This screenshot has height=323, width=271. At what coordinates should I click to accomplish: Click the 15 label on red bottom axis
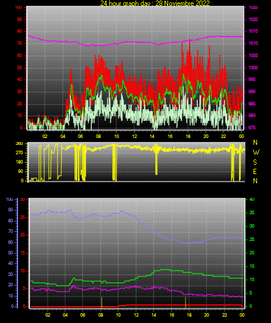pyautogui.click(x=23, y=253)
